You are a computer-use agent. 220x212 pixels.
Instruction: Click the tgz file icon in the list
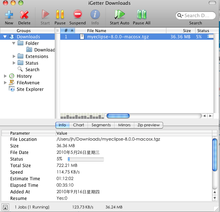coord(82,36)
